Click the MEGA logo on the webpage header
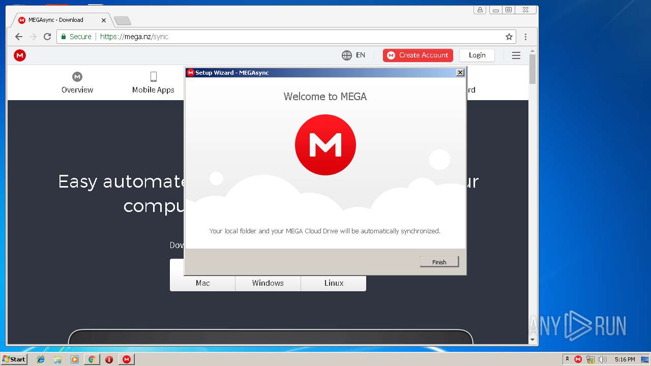The image size is (651, 366). point(20,55)
